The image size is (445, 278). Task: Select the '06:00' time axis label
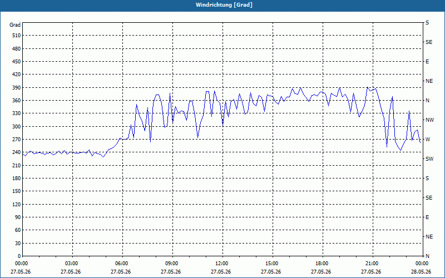pyautogui.click(x=122, y=264)
